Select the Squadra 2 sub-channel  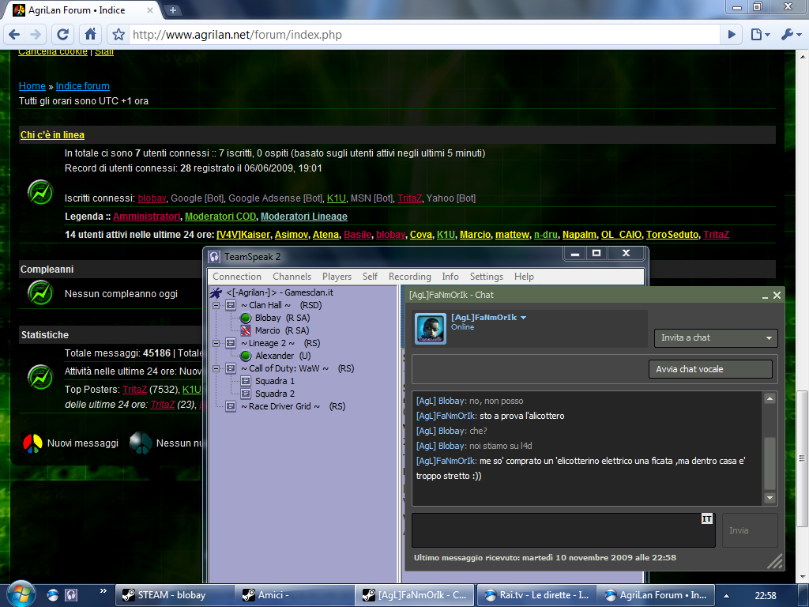pos(274,394)
